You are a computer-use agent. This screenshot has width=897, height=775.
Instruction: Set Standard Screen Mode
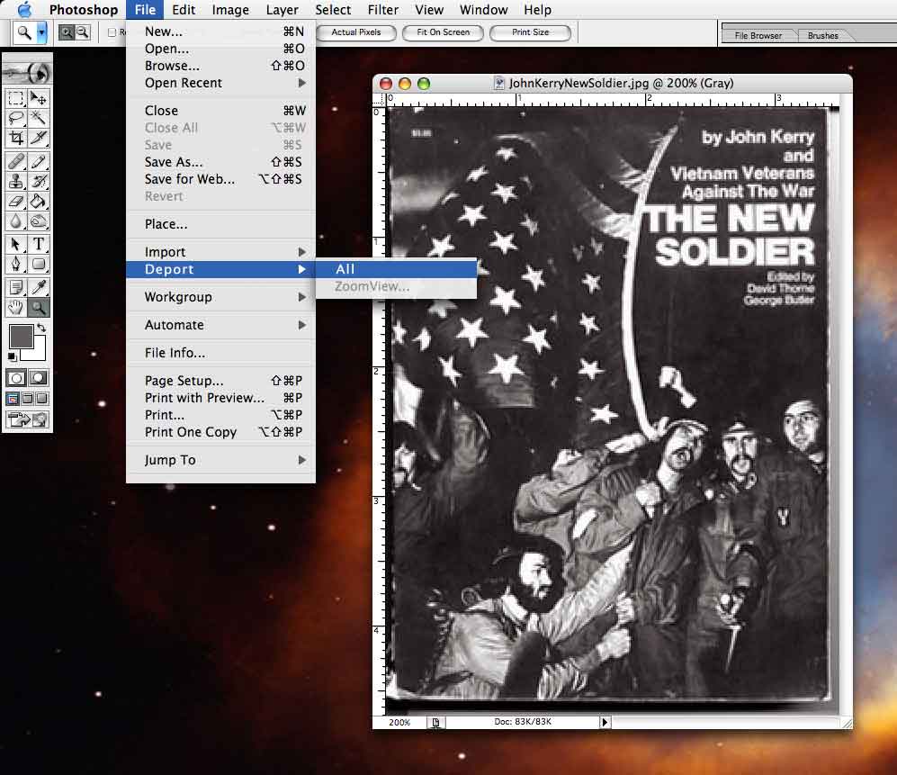13,399
